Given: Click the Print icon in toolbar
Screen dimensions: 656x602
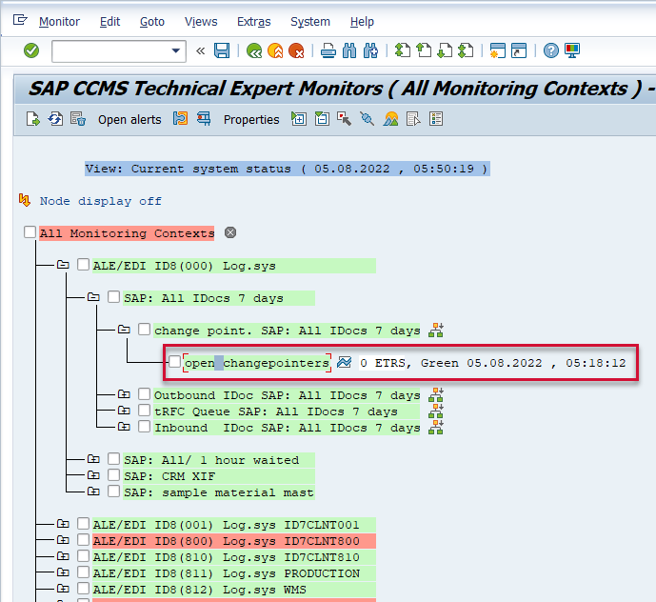Looking at the screenshot, I should 328,50.
